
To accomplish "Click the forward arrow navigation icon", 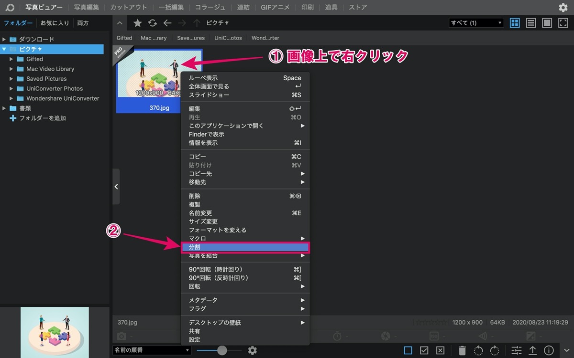I will click(x=182, y=23).
